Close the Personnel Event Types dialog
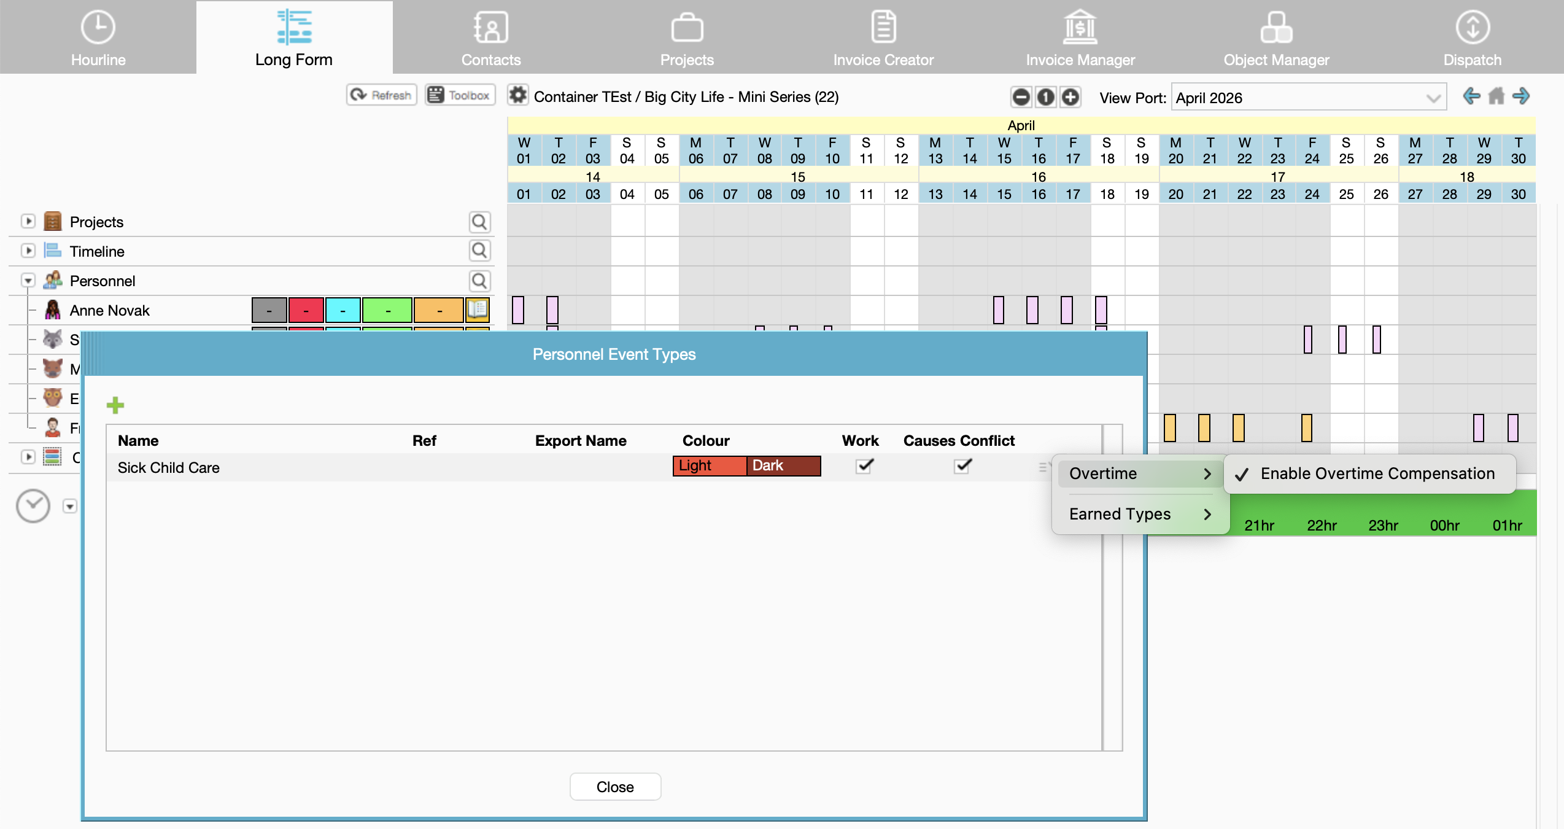This screenshot has height=829, width=1564. pos(615,787)
